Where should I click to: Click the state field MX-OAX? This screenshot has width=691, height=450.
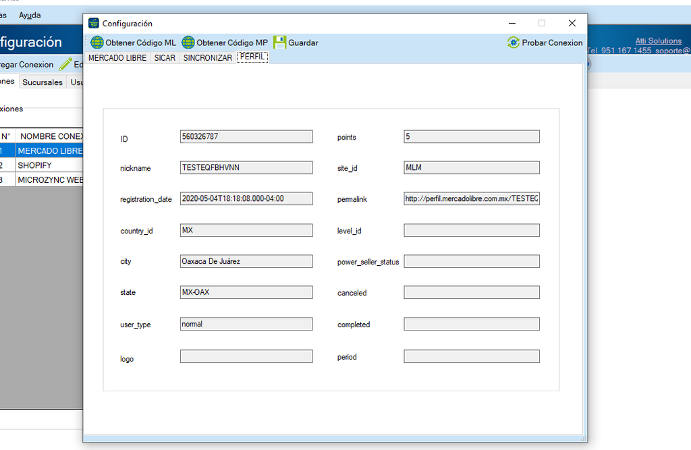click(x=246, y=292)
